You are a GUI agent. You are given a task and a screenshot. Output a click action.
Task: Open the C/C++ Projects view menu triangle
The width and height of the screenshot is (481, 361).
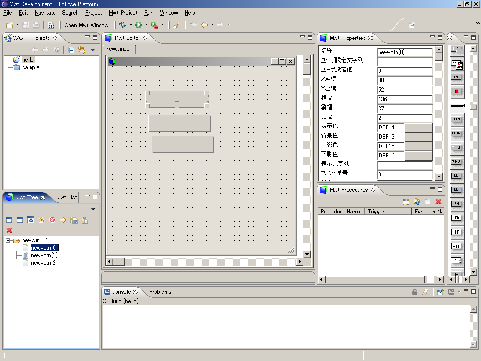pos(93,50)
